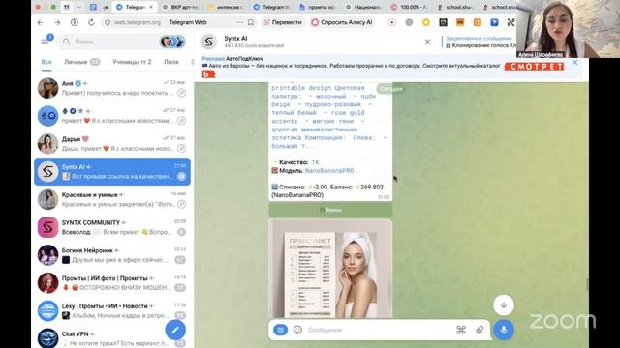The width and height of the screenshot is (620, 348).
Task: Click the browser back arrow
Action: (41, 22)
